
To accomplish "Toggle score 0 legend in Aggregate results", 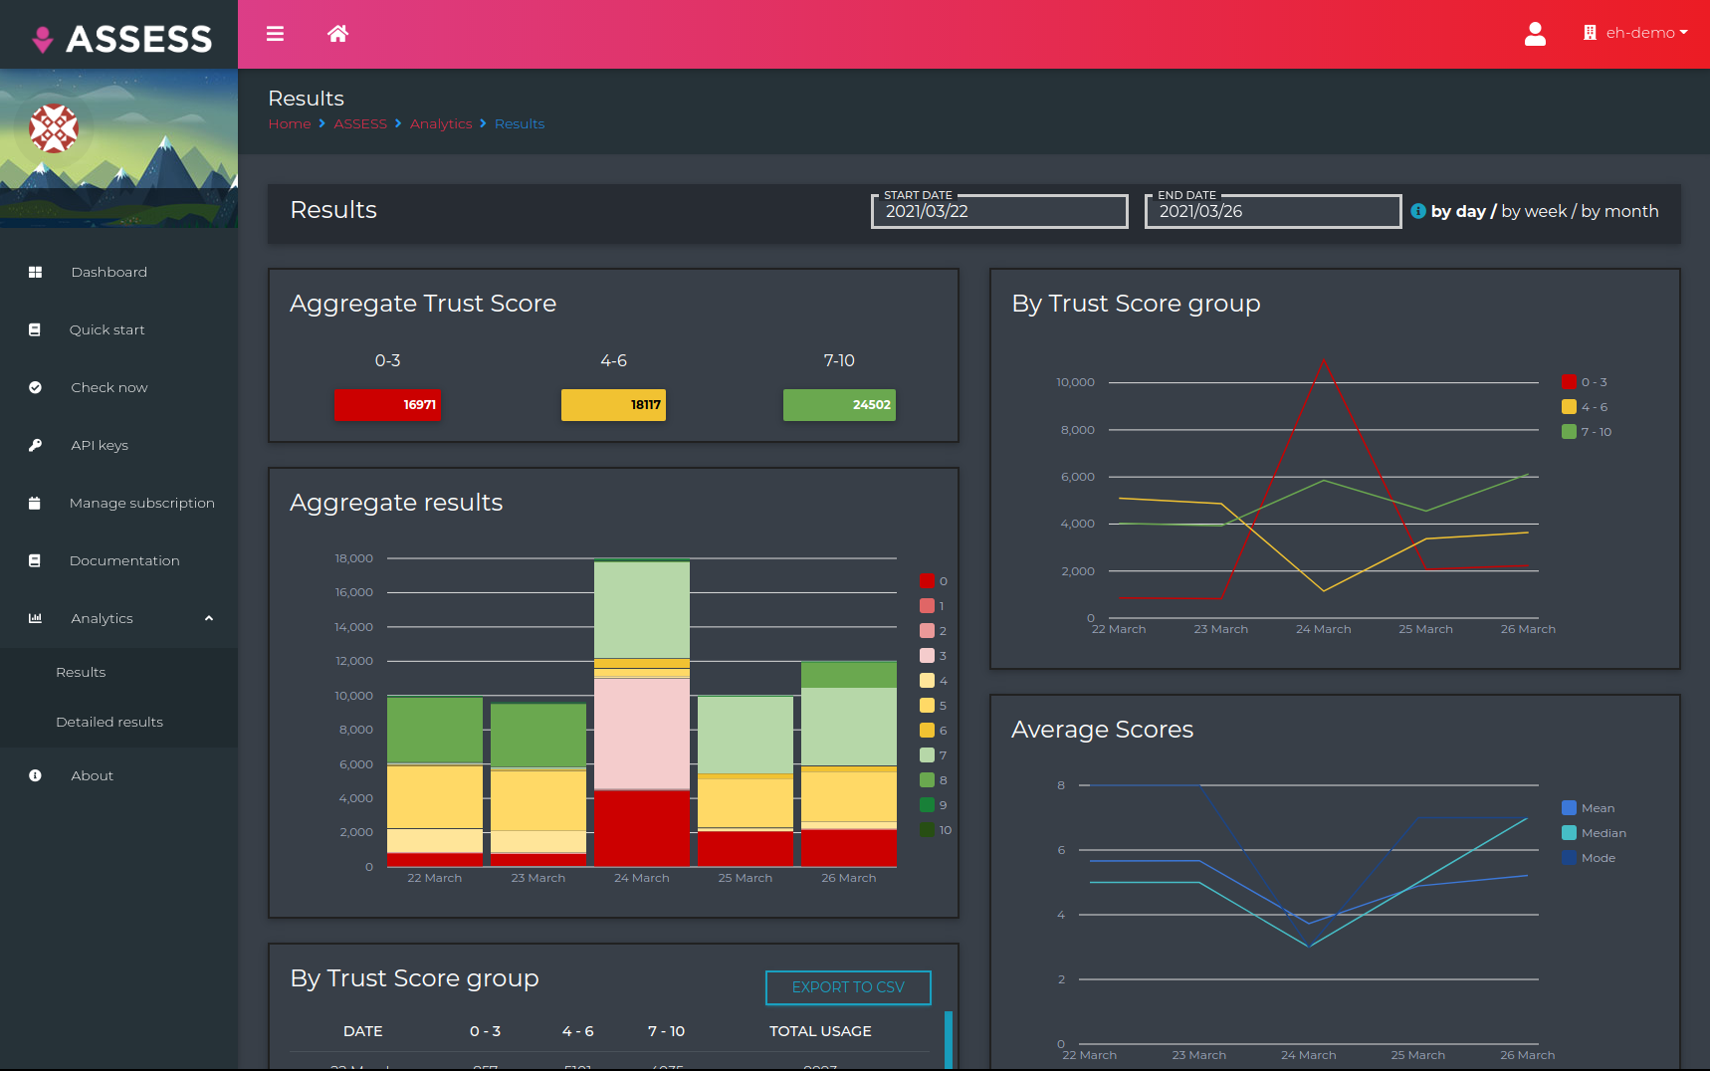I will [934, 581].
